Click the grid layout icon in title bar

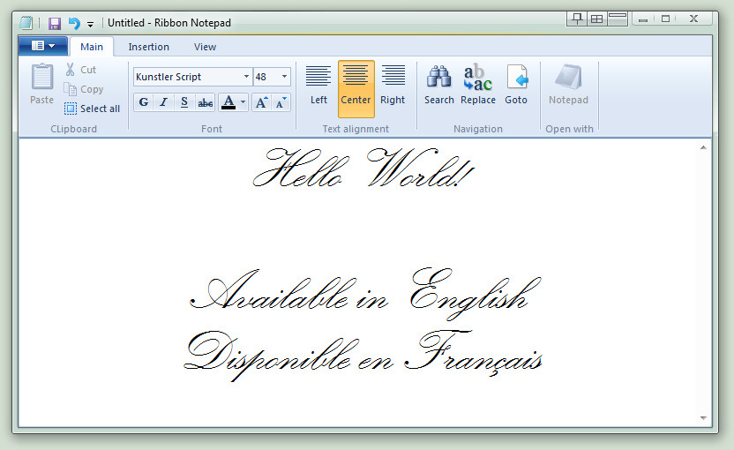point(597,19)
